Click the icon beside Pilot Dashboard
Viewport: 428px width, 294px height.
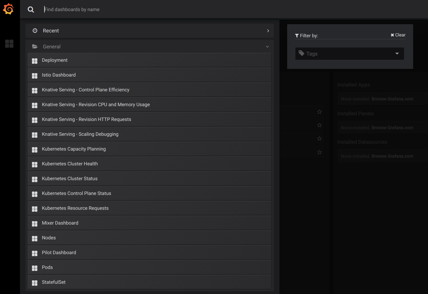pyautogui.click(x=35, y=253)
